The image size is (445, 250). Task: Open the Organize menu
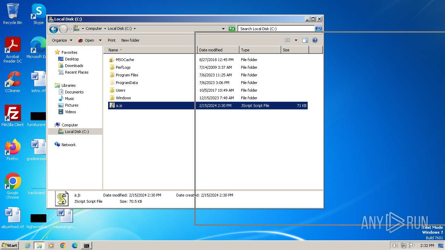(62, 40)
